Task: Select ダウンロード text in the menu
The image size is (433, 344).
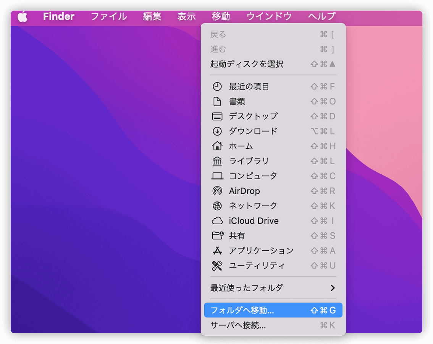Action: (x=253, y=131)
